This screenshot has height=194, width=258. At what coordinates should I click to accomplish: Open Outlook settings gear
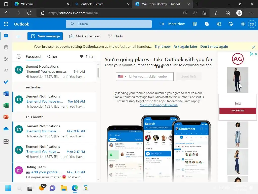click(x=243, y=24)
